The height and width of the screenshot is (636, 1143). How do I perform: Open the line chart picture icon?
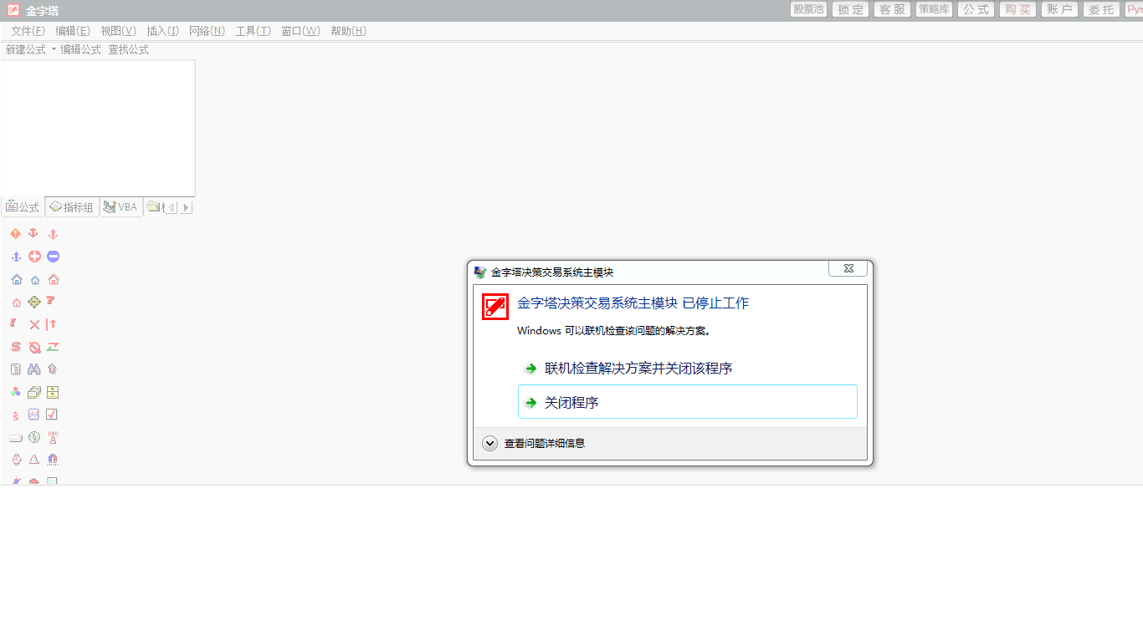tap(34, 415)
